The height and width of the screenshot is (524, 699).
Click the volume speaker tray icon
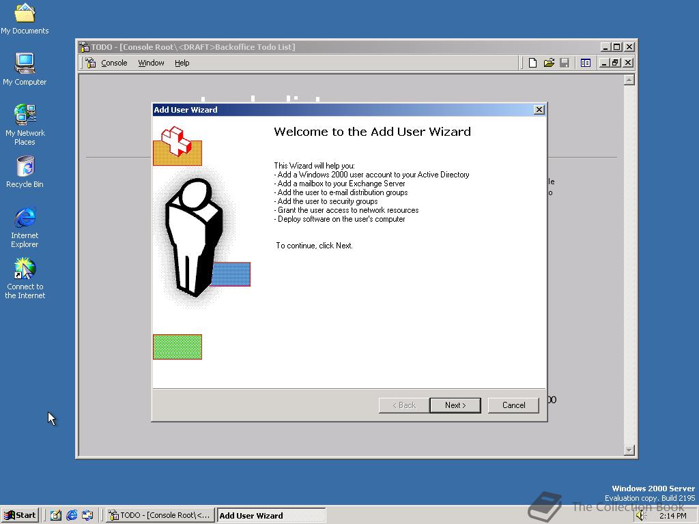640,516
